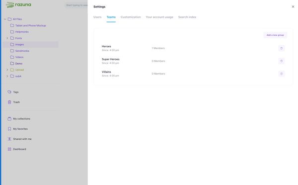
Task: Go to the Search index tab
Action: click(x=187, y=17)
